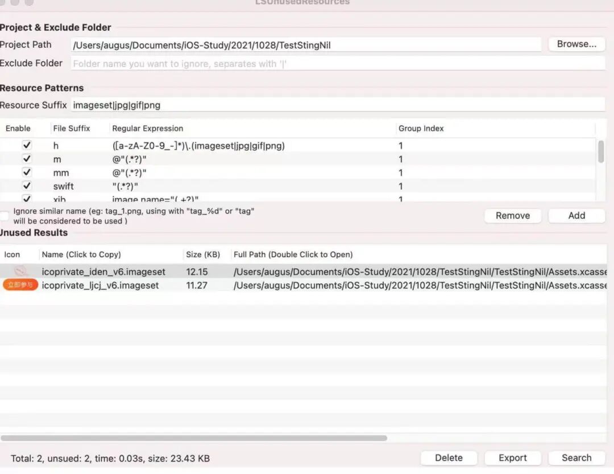This screenshot has width=614, height=474.
Task: Click the Browse... button
Action: tap(576, 44)
